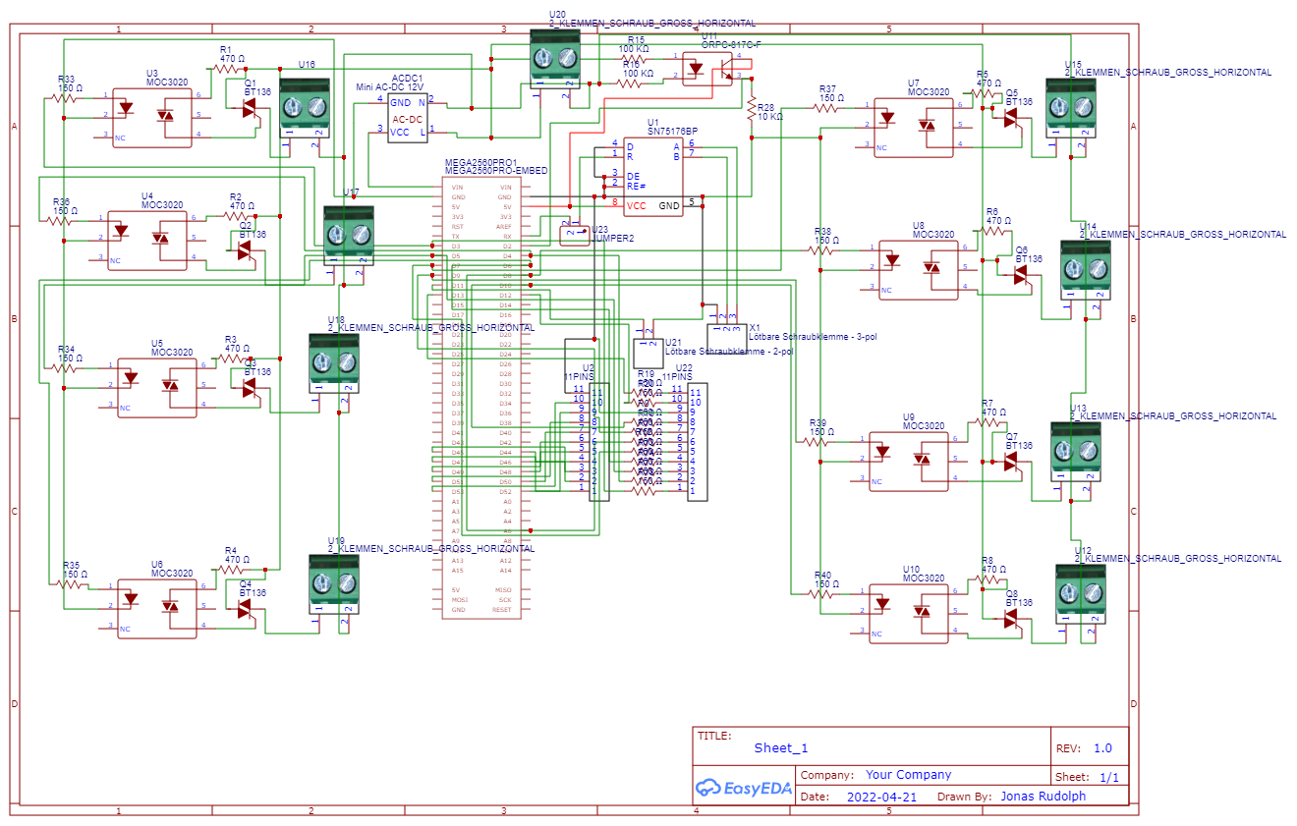Select the U22 11PINS header
The image size is (1297, 826).
point(696,442)
